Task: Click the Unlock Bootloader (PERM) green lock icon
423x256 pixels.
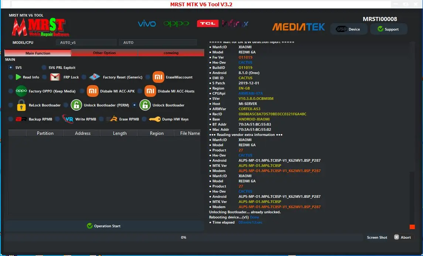Action: tap(76, 105)
